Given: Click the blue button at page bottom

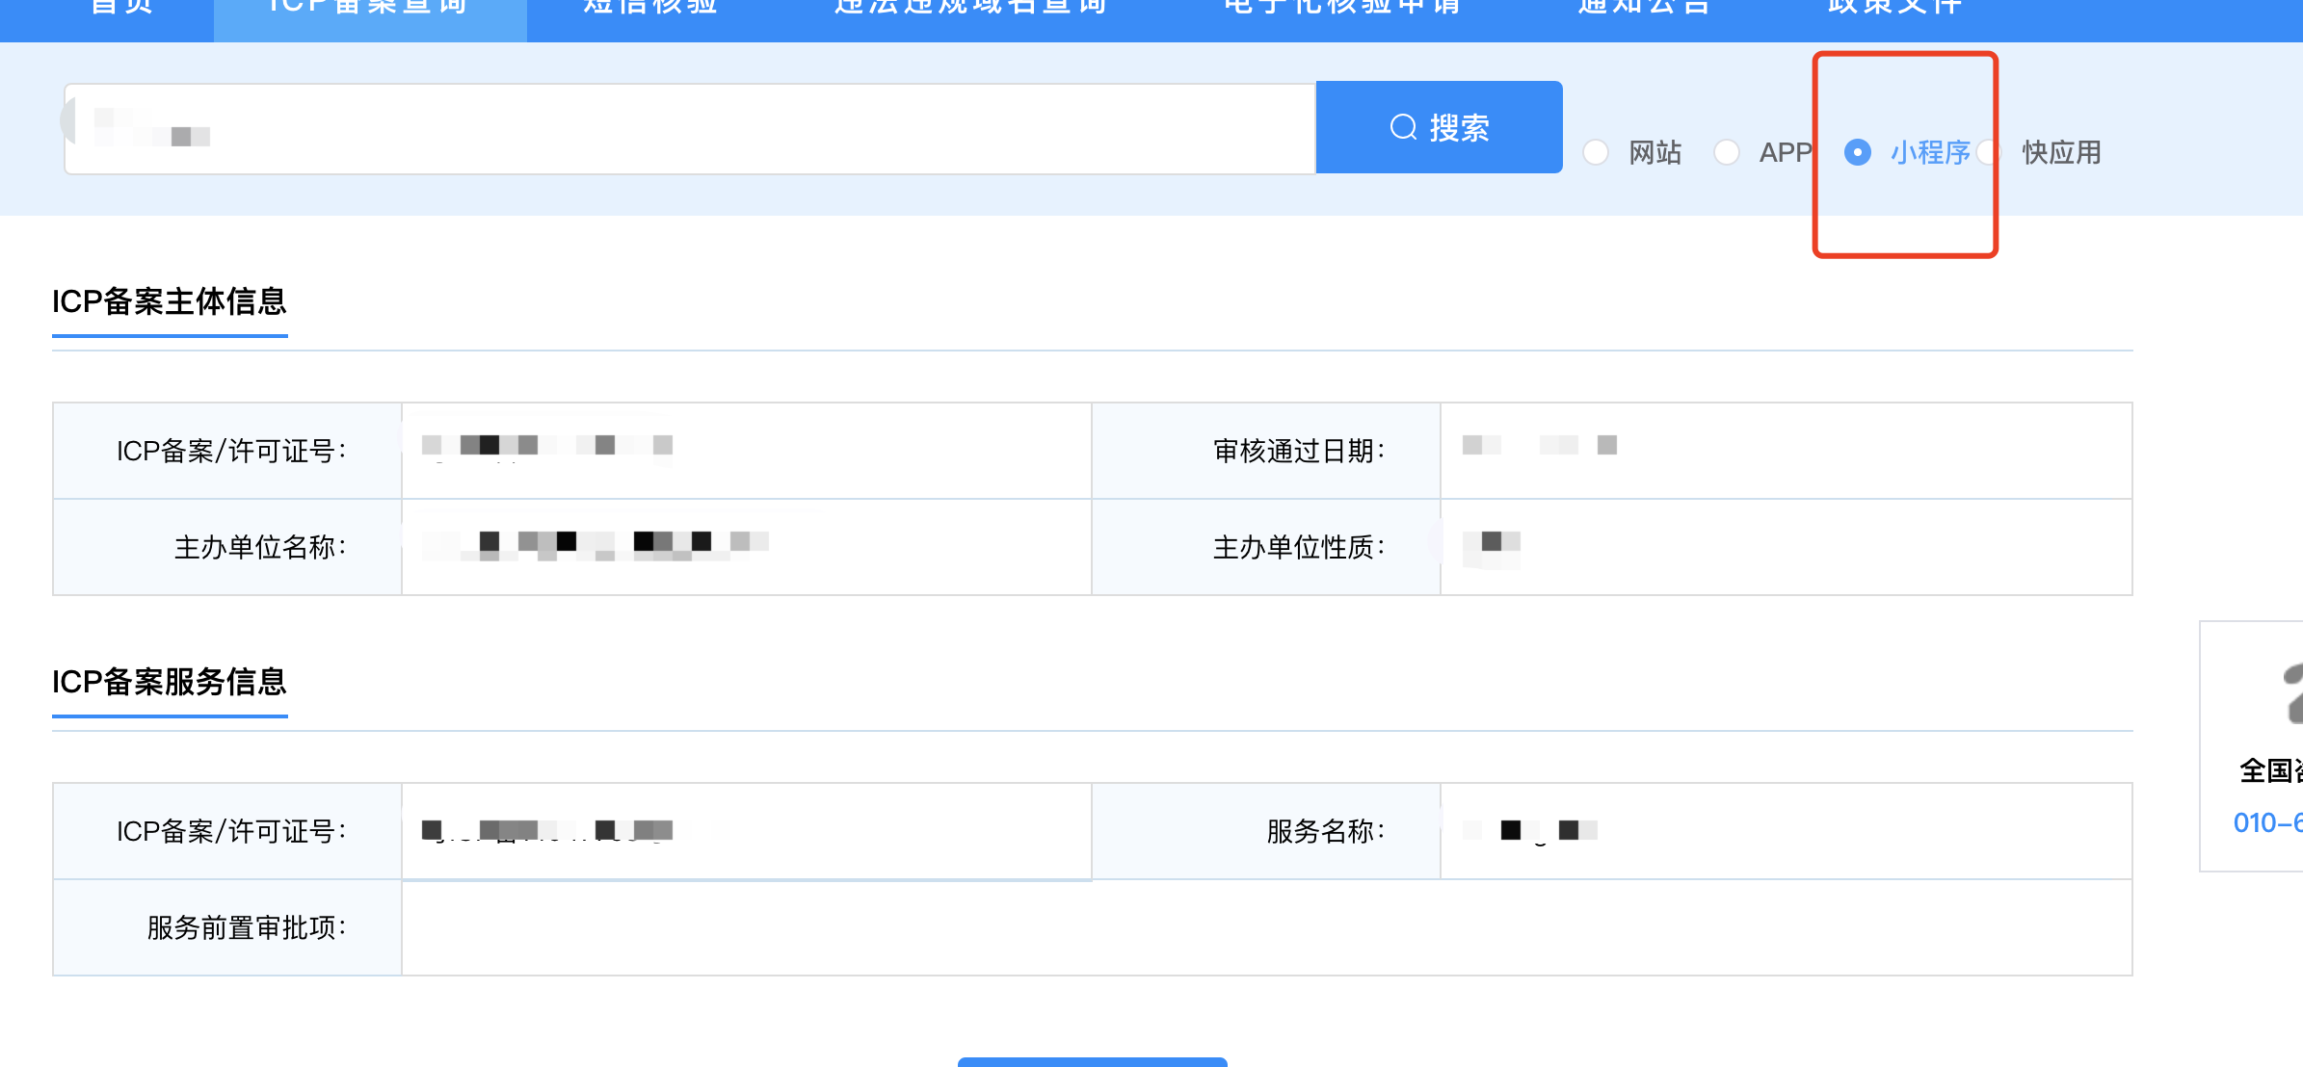Looking at the screenshot, I should pyautogui.click(x=1092, y=1061).
